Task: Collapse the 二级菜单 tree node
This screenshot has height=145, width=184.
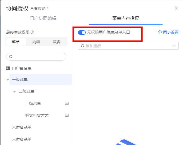Action: point(14,91)
